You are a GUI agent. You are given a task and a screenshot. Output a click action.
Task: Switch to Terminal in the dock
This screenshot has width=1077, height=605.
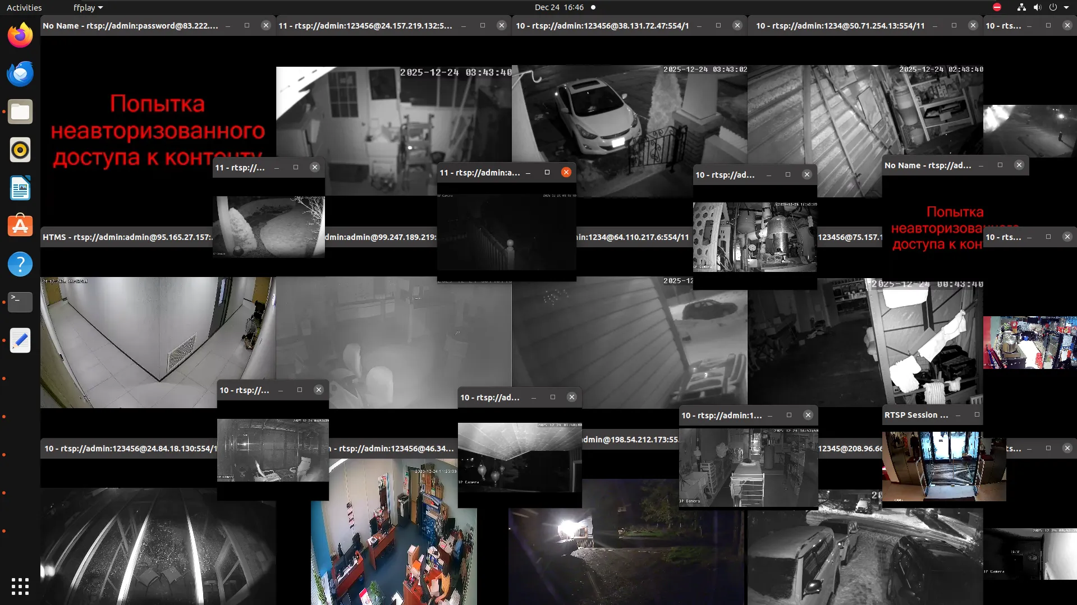coord(20,302)
